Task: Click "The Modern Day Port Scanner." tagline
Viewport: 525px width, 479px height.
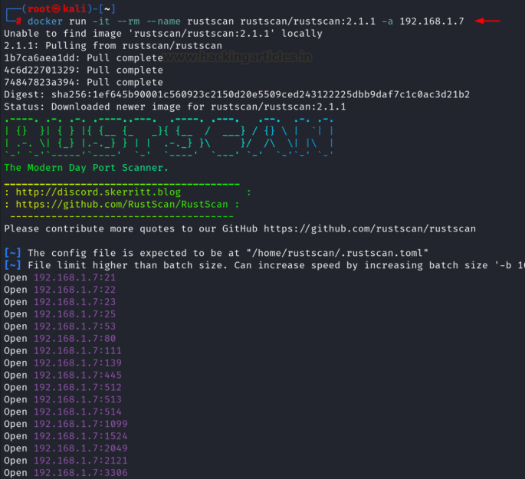Action: 86,168
